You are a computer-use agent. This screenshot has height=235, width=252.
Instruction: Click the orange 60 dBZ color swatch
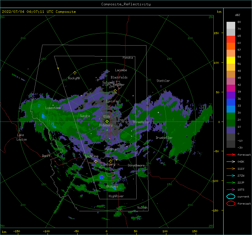click(231, 46)
